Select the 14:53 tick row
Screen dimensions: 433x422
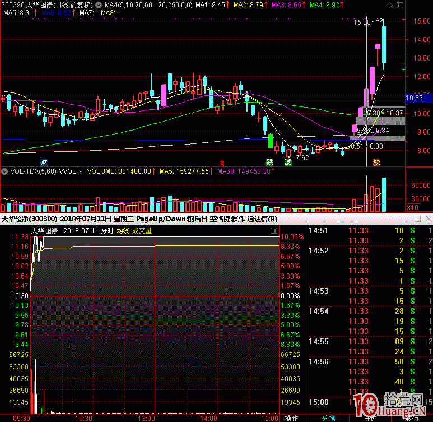(370, 291)
